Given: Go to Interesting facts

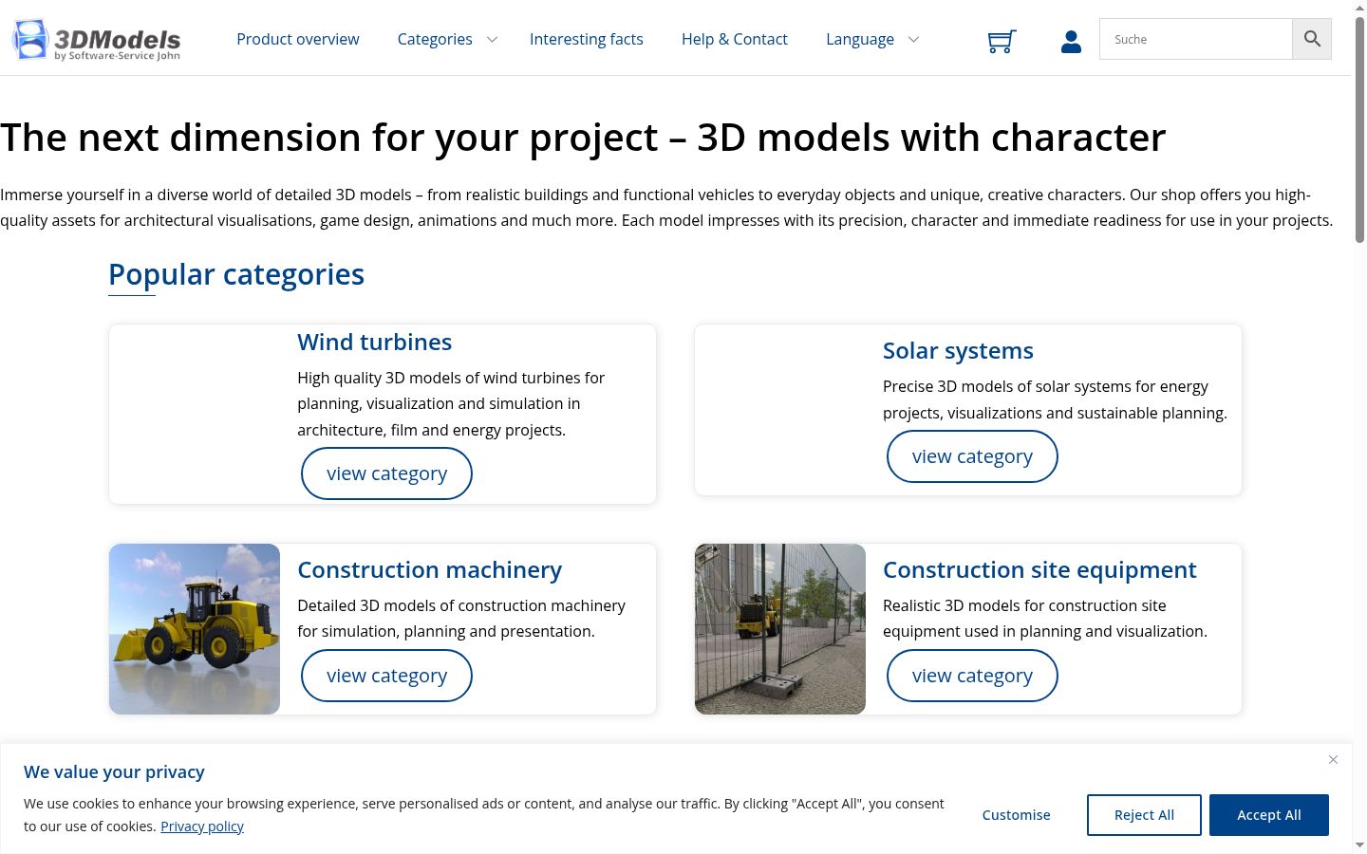Looking at the screenshot, I should (587, 39).
